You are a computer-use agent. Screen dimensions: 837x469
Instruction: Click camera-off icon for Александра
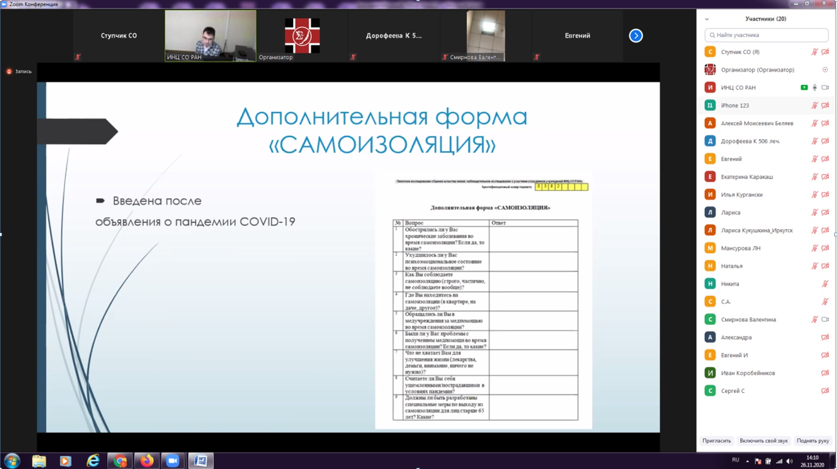coord(825,337)
